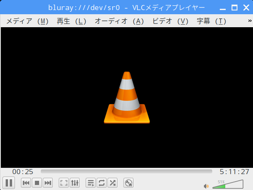Open extended settings equalizer icon
253x190 pixels.
(75, 183)
